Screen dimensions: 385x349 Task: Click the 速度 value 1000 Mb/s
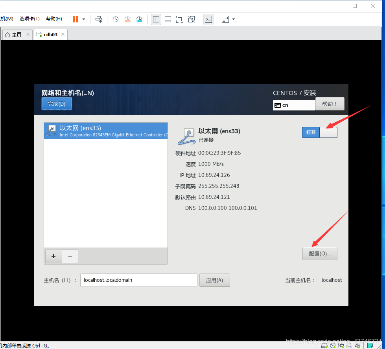click(x=211, y=164)
